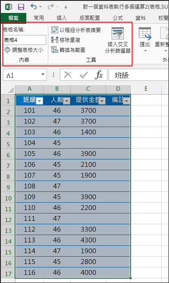The image size is (169, 283).
Task: Switch to the 常用 tab
Action: (x=39, y=18)
